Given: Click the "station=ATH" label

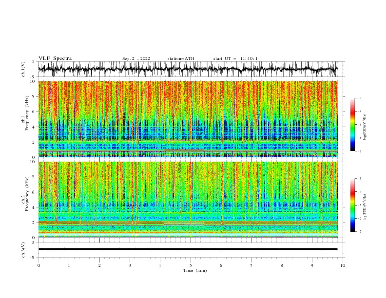Looking at the screenshot, I should 181,58.
